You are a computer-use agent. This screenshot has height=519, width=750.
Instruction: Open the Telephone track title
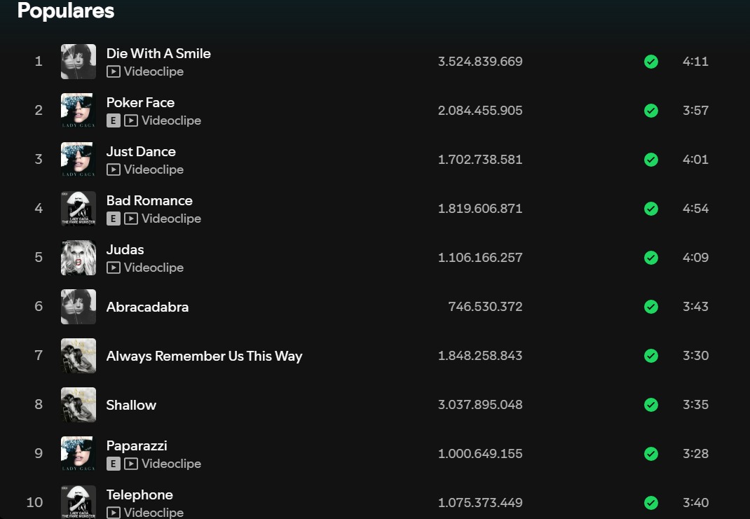(x=139, y=494)
